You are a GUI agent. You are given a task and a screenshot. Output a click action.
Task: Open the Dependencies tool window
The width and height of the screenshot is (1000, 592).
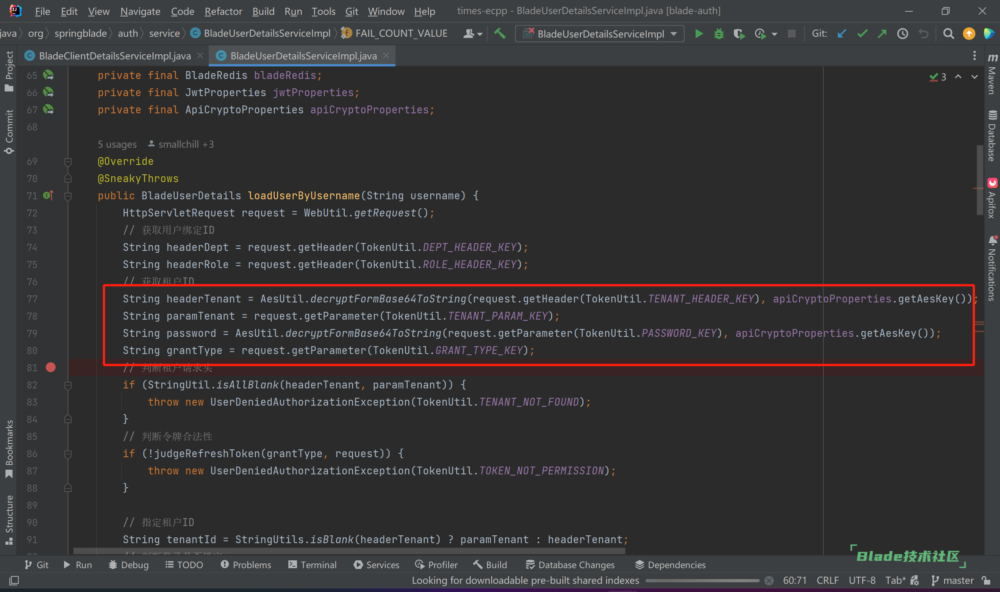[x=670, y=565]
